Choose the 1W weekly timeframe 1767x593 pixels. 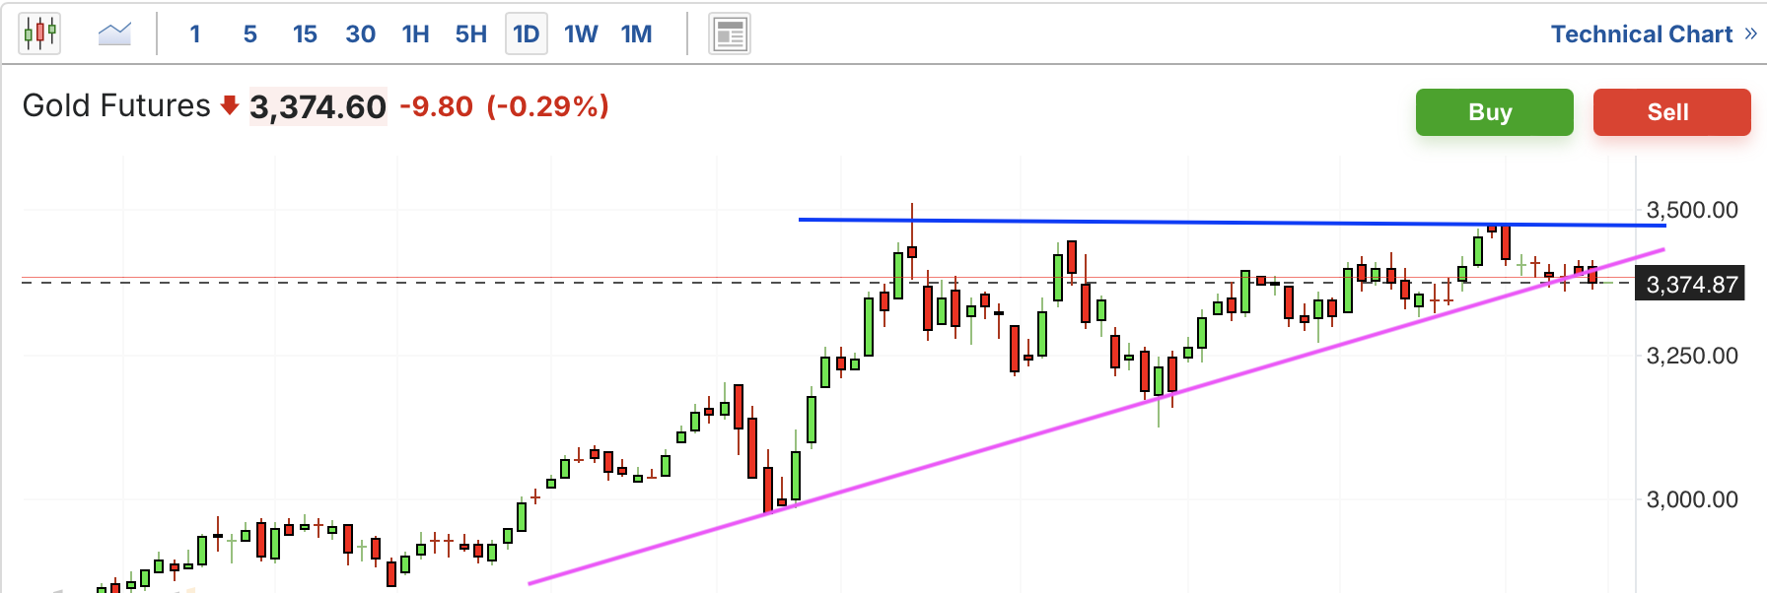581,34
